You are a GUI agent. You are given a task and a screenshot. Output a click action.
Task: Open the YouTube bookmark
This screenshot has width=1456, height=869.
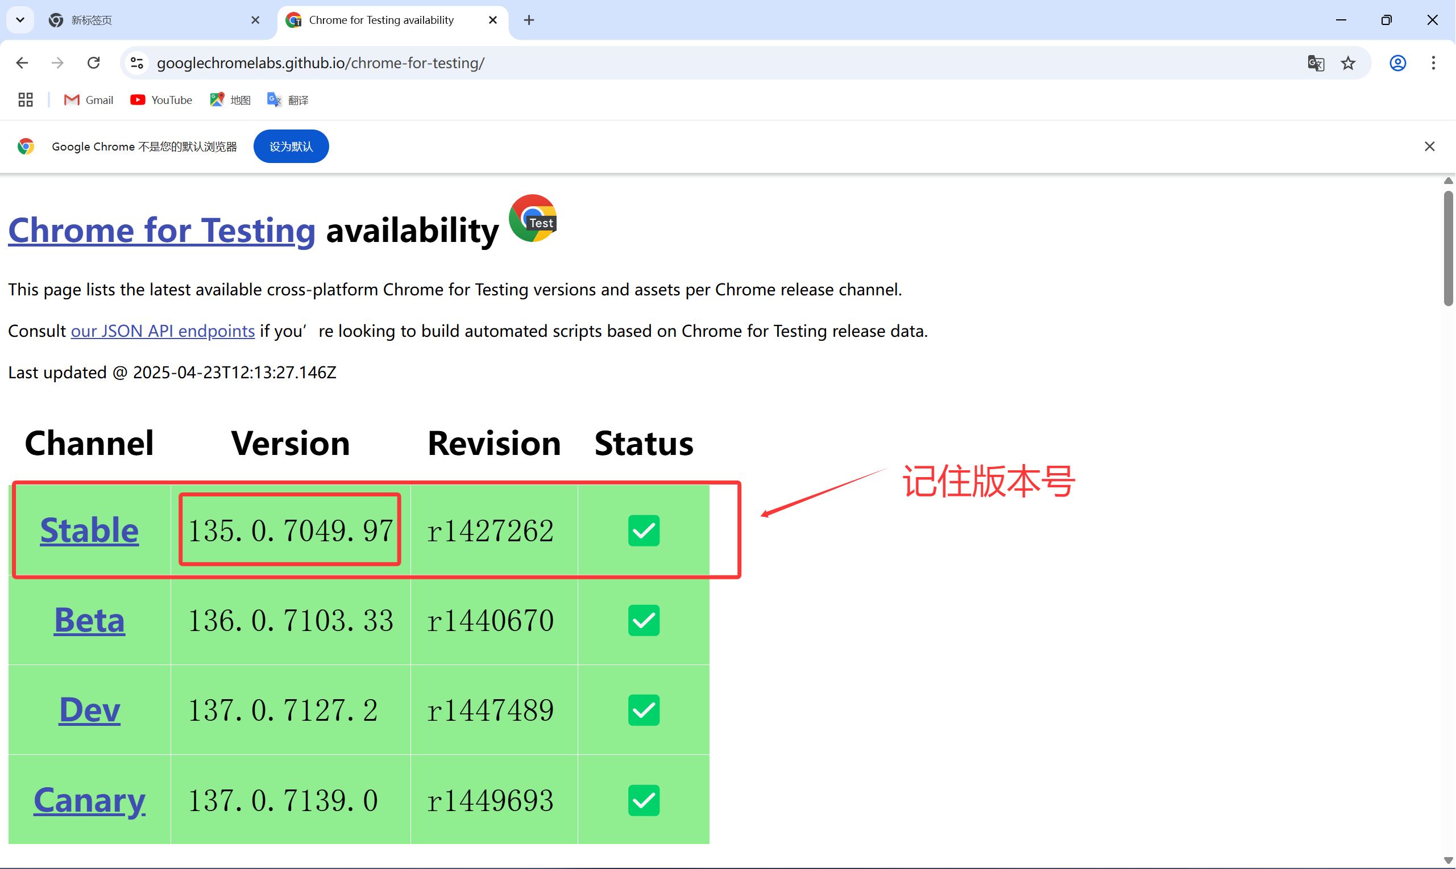[161, 100]
